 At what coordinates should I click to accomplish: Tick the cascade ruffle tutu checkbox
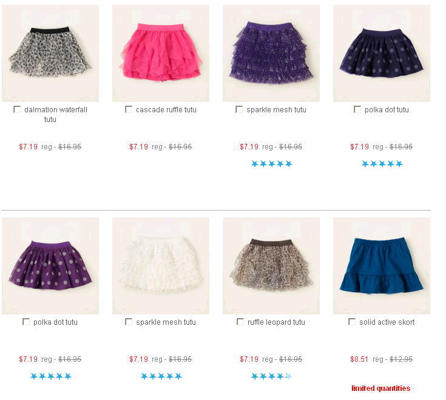coord(129,109)
